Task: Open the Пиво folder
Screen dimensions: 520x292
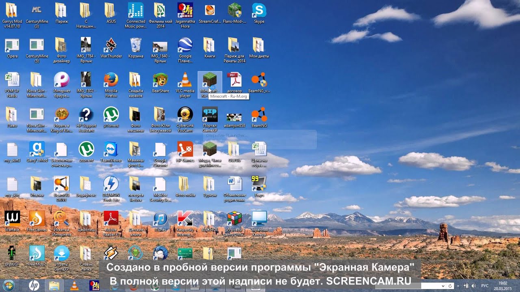Action: (x=12, y=117)
